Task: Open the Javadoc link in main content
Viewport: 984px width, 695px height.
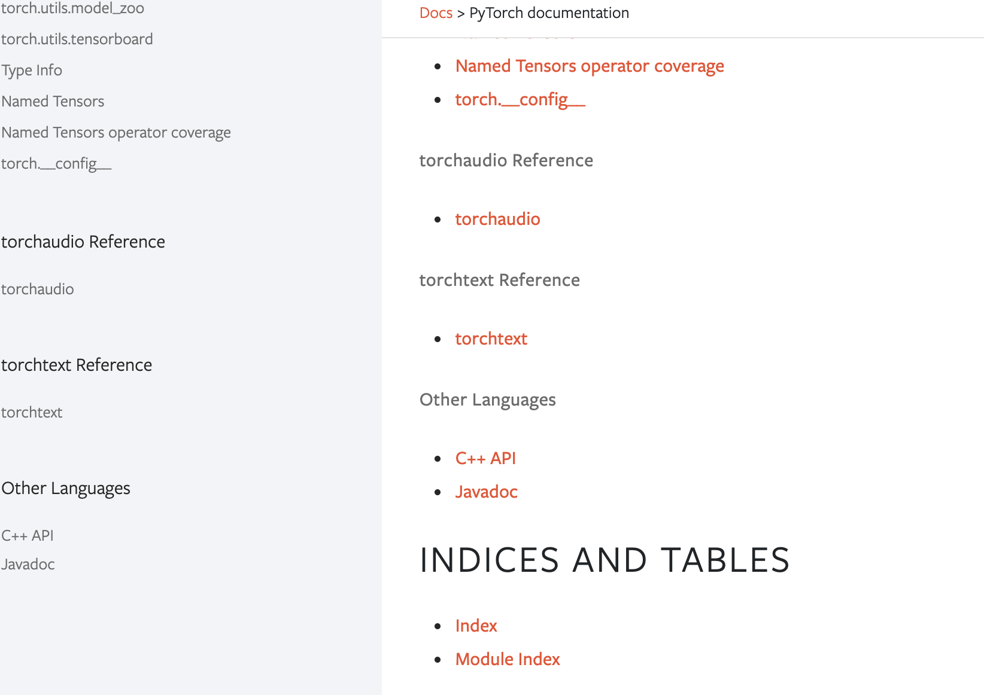Action: pos(486,492)
